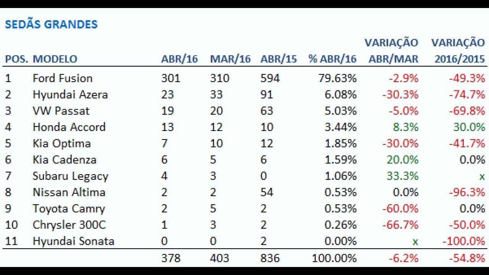489x275 pixels.
Task: Select the Ford Fusion model cell
Action: [63, 78]
